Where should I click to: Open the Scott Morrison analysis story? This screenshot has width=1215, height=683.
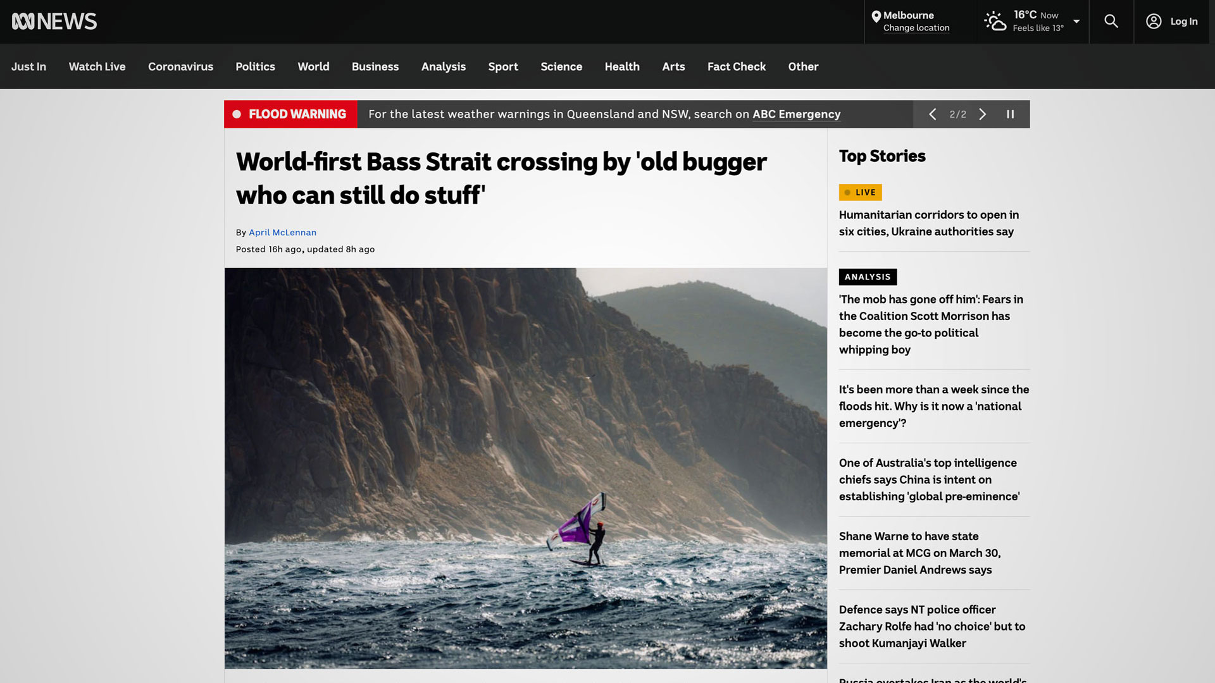(x=930, y=324)
